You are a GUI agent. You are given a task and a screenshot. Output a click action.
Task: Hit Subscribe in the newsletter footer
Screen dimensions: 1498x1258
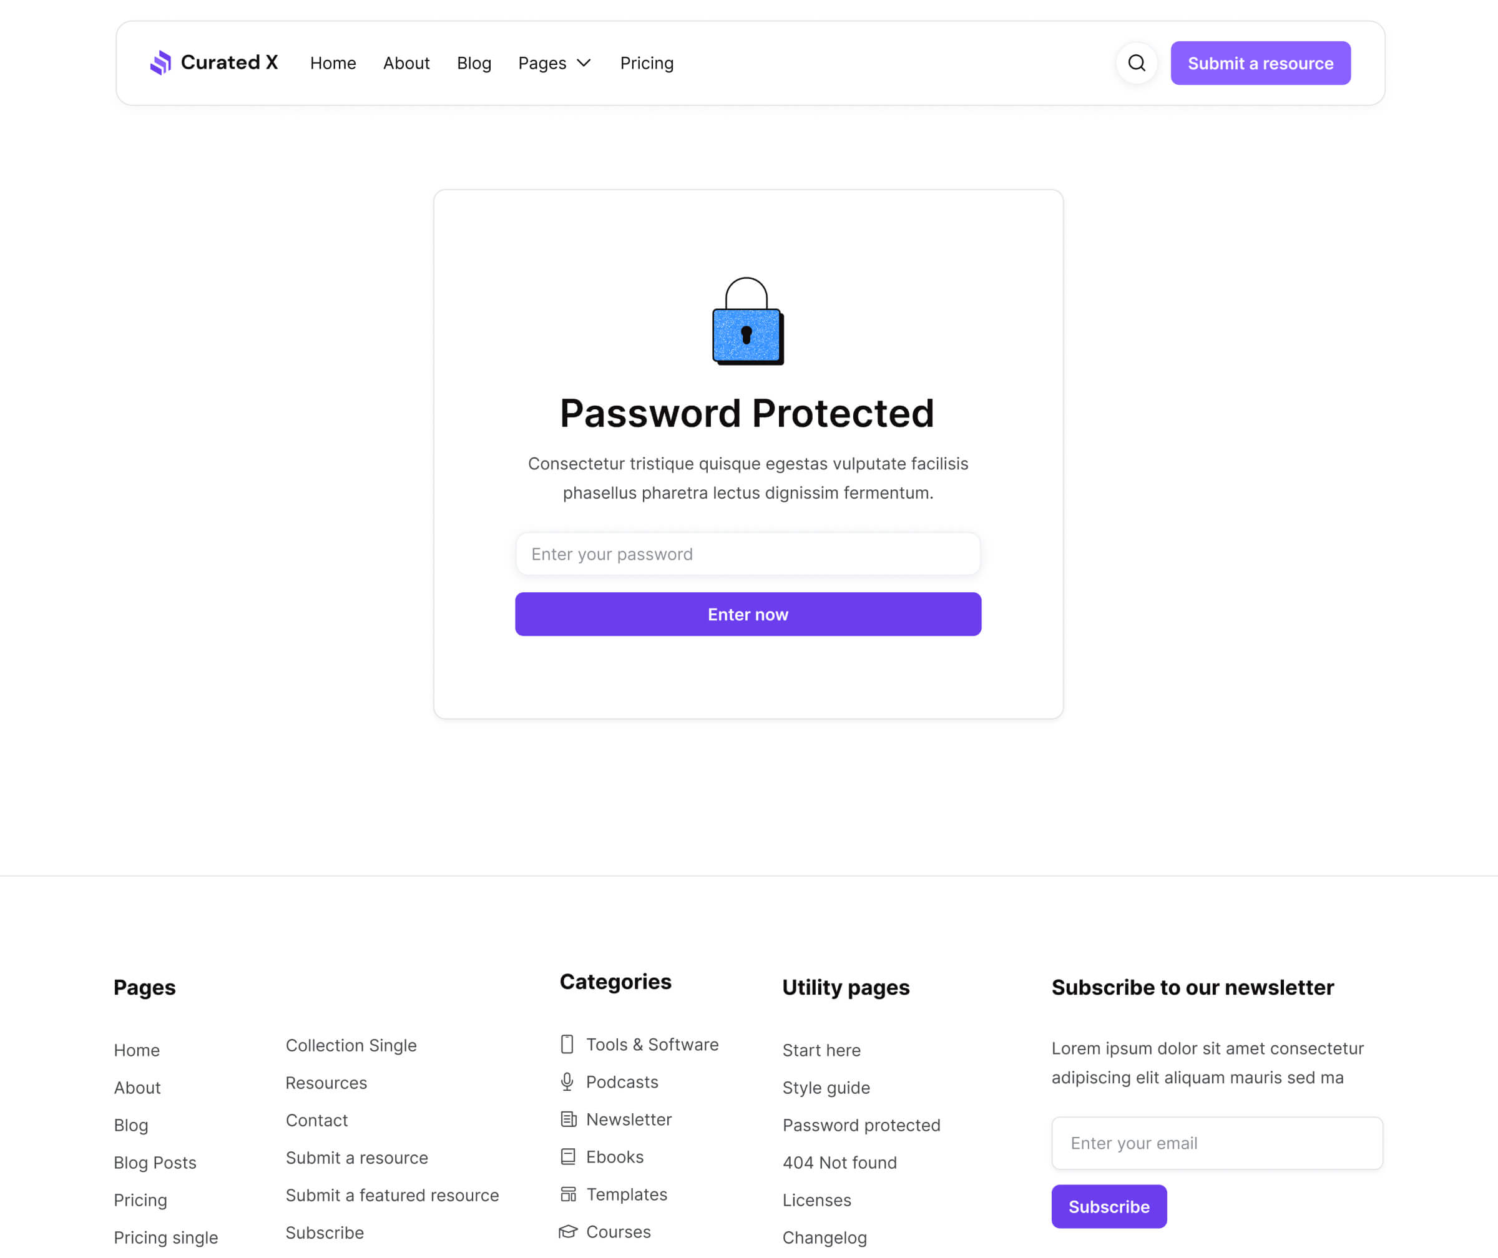[1109, 1206]
